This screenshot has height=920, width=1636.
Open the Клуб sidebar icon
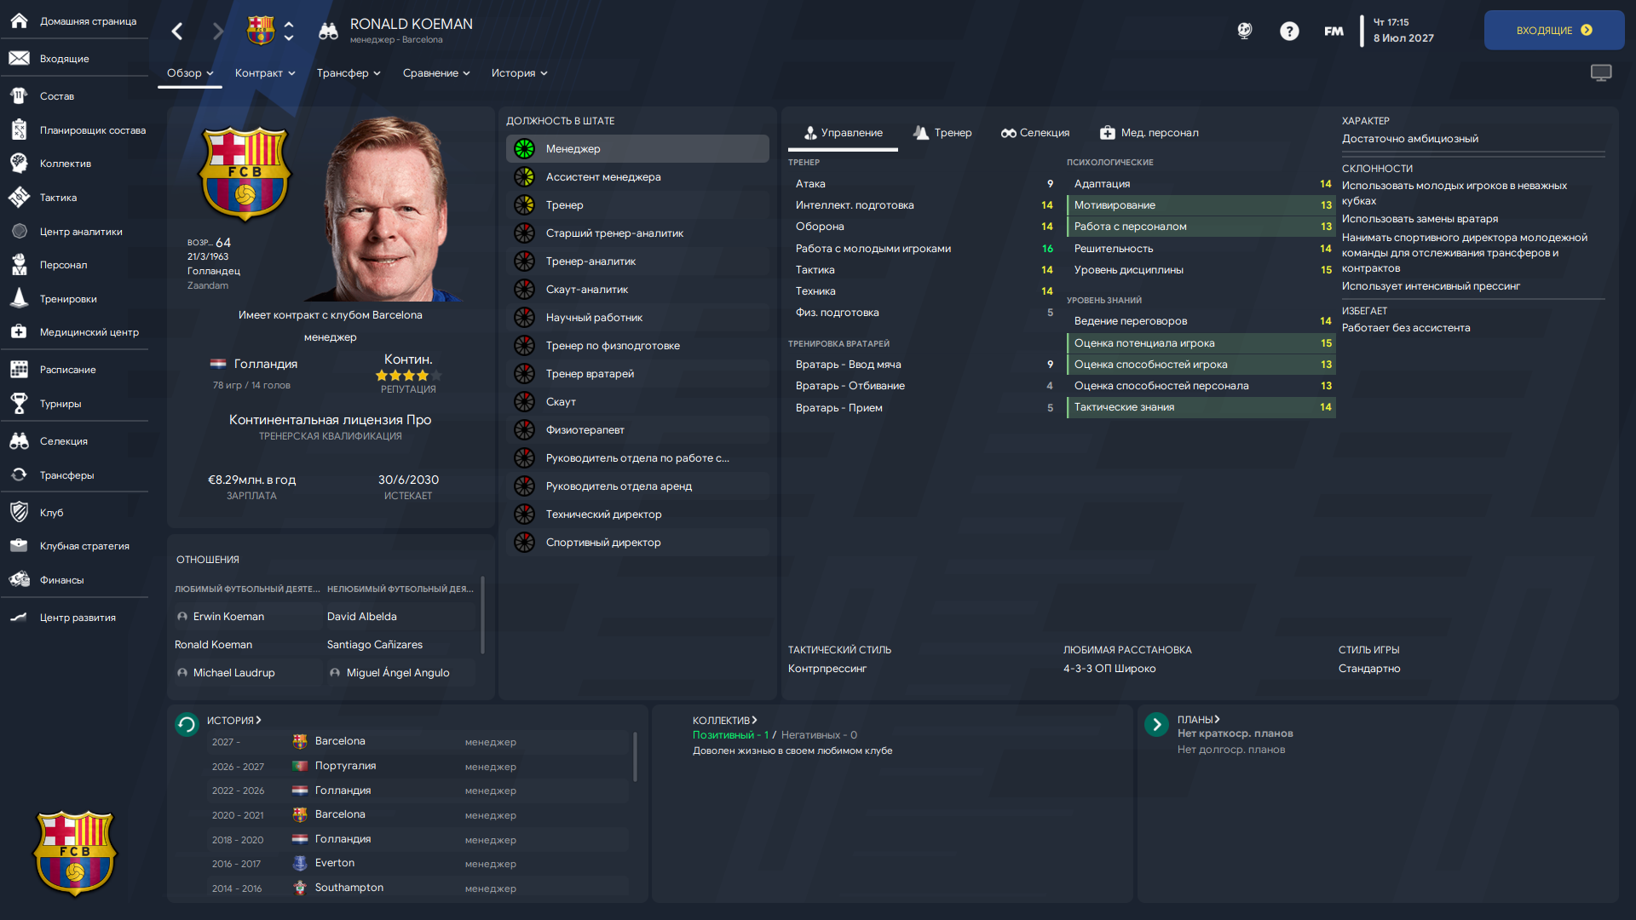pos(19,513)
